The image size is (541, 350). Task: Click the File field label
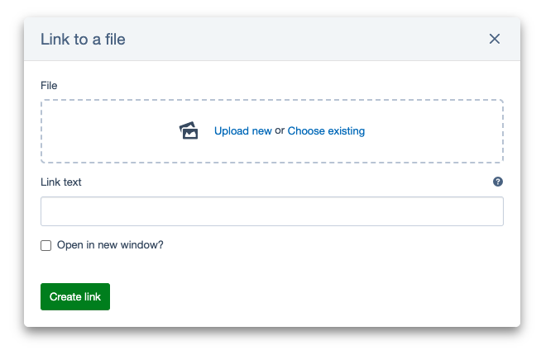49,85
